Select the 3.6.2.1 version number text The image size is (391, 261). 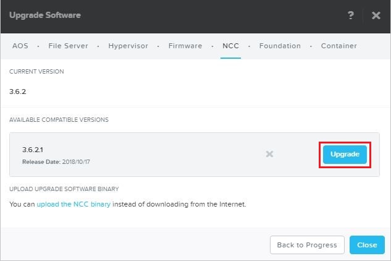33,150
